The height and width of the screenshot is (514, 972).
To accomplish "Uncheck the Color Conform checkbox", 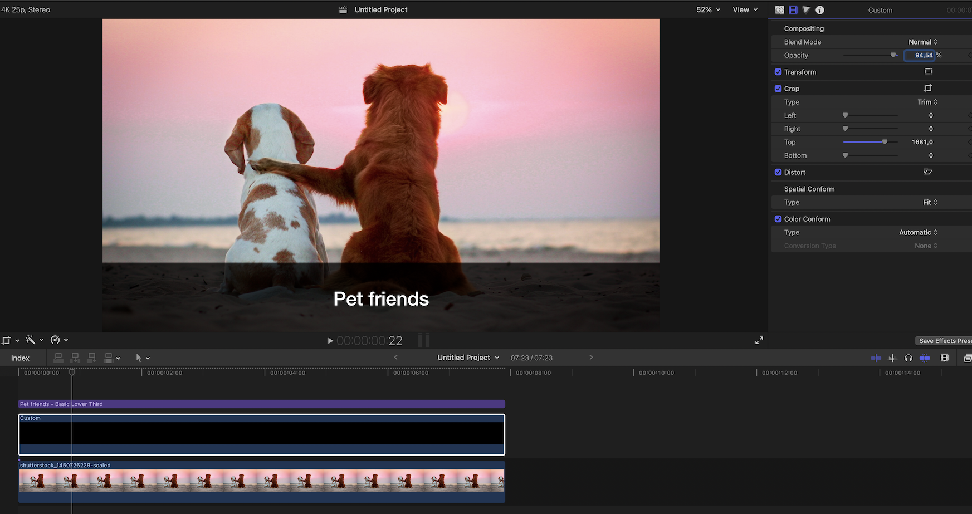I will click(778, 219).
